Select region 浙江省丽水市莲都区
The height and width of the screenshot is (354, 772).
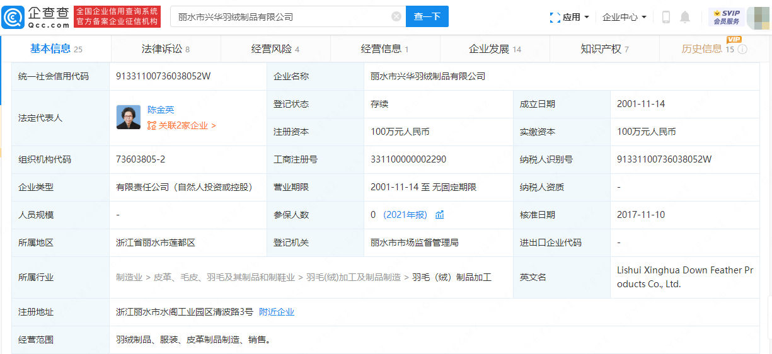tap(156, 243)
